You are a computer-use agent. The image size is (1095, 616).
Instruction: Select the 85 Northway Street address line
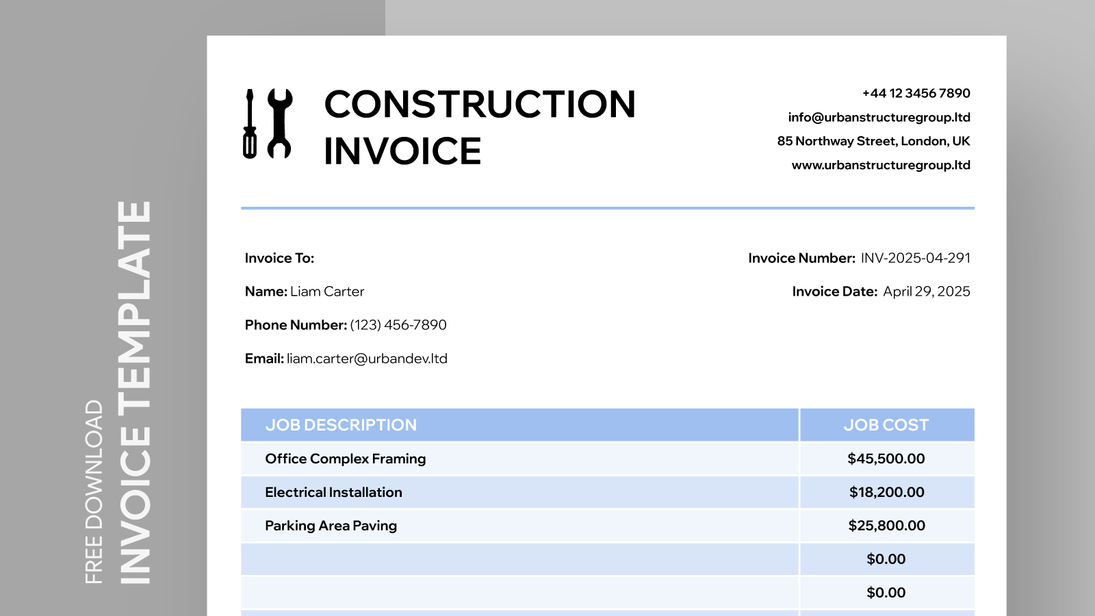pyautogui.click(x=873, y=141)
